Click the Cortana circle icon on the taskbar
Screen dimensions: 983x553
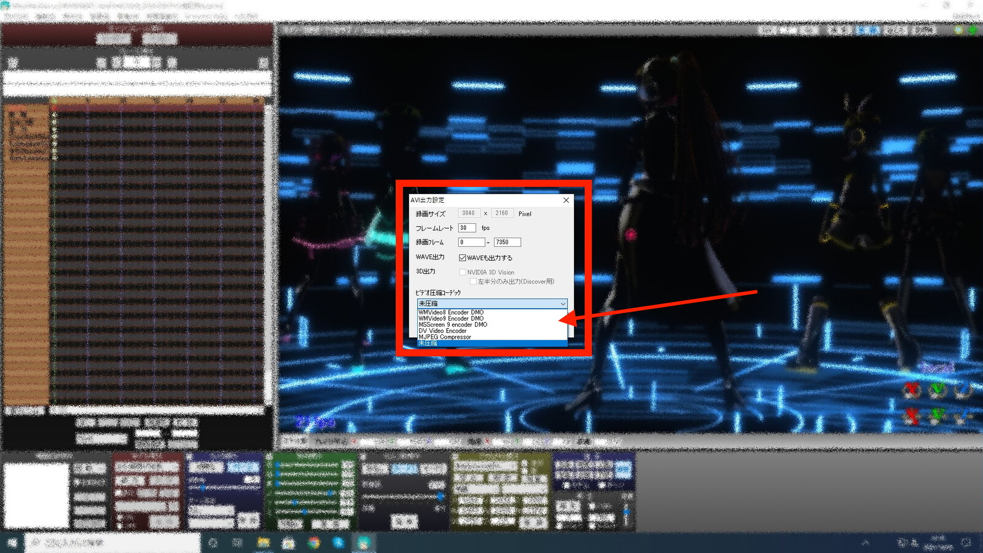coord(213,543)
